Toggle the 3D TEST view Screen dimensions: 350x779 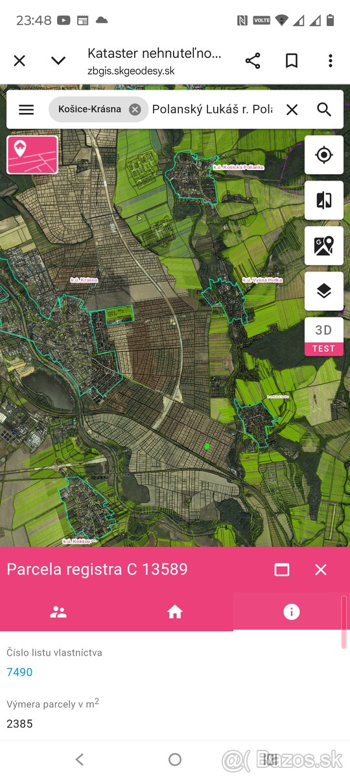[x=324, y=337]
